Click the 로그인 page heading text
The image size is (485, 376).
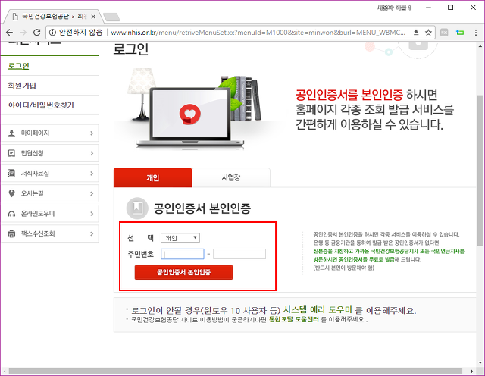(x=131, y=49)
